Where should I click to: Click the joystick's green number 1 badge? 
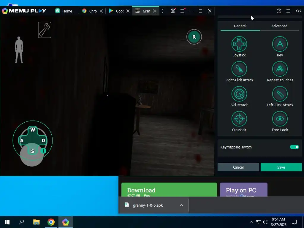click(x=43, y=151)
